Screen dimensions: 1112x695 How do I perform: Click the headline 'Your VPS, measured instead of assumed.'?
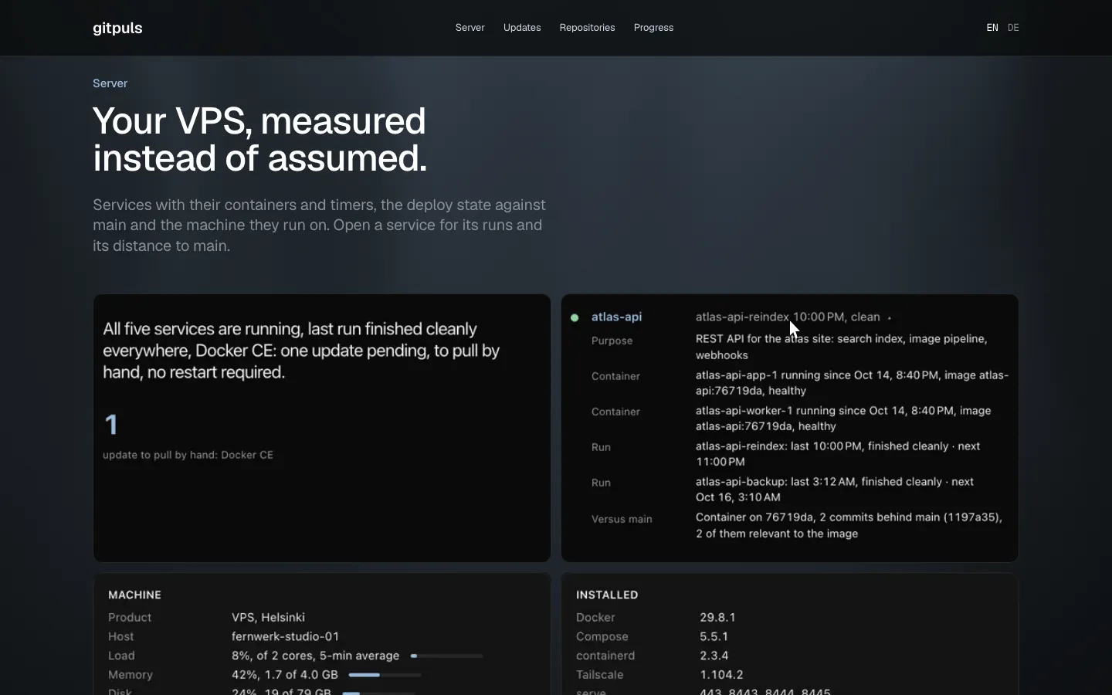259,140
